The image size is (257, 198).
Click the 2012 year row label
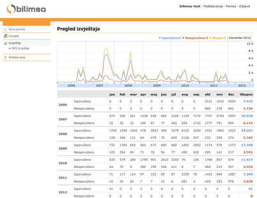click(63, 192)
